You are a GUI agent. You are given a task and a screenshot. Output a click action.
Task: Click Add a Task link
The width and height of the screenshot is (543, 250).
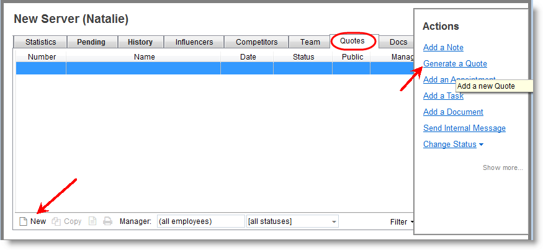pos(443,96)
